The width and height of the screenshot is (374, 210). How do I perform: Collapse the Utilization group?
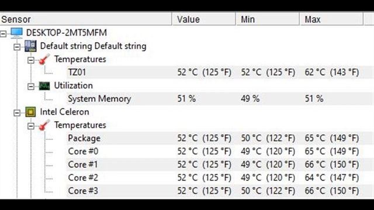[x=31, y=86]
